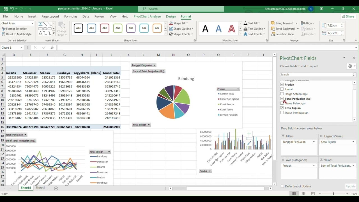359x202 pixels.
Task: Open the Shape Styles dialog launcher
Action: pos(195,41)
